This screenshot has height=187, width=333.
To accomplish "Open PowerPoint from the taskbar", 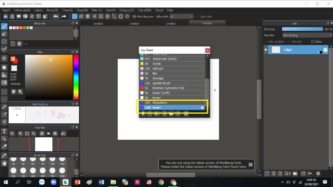I will tap(77, 182).
